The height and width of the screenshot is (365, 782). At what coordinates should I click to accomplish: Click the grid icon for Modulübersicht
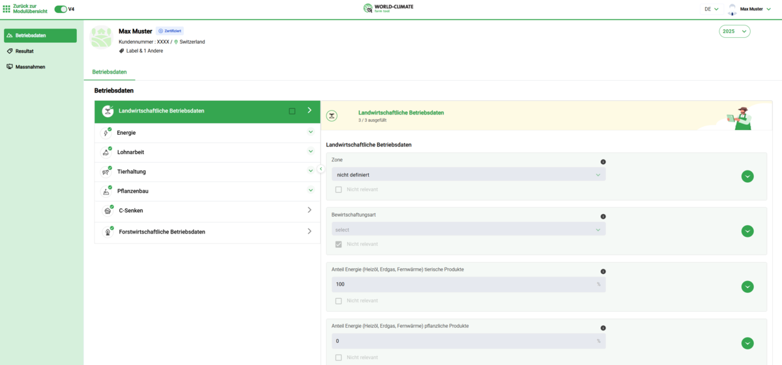tap(7, 9)
